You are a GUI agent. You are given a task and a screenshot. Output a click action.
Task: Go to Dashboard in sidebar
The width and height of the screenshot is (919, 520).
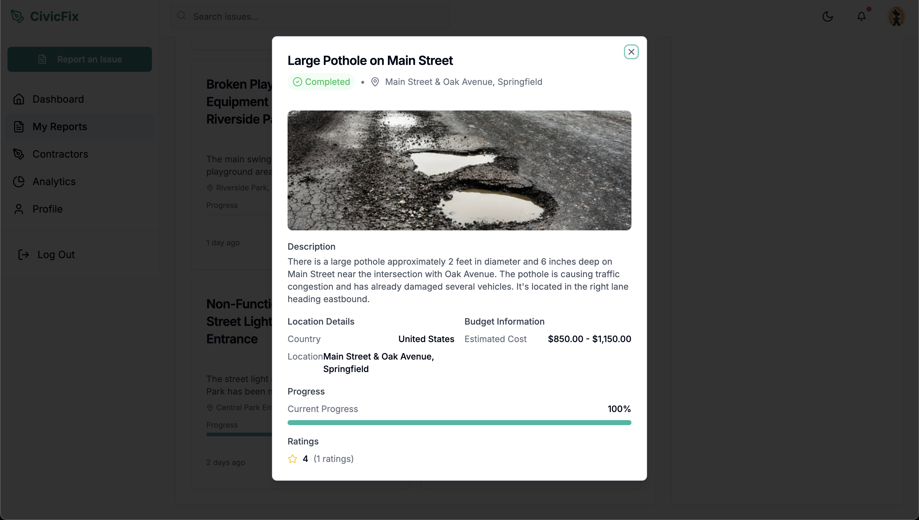coord(58,99)
